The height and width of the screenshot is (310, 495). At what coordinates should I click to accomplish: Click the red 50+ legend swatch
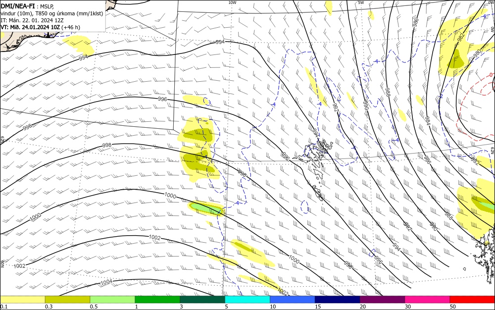[472, 300]
